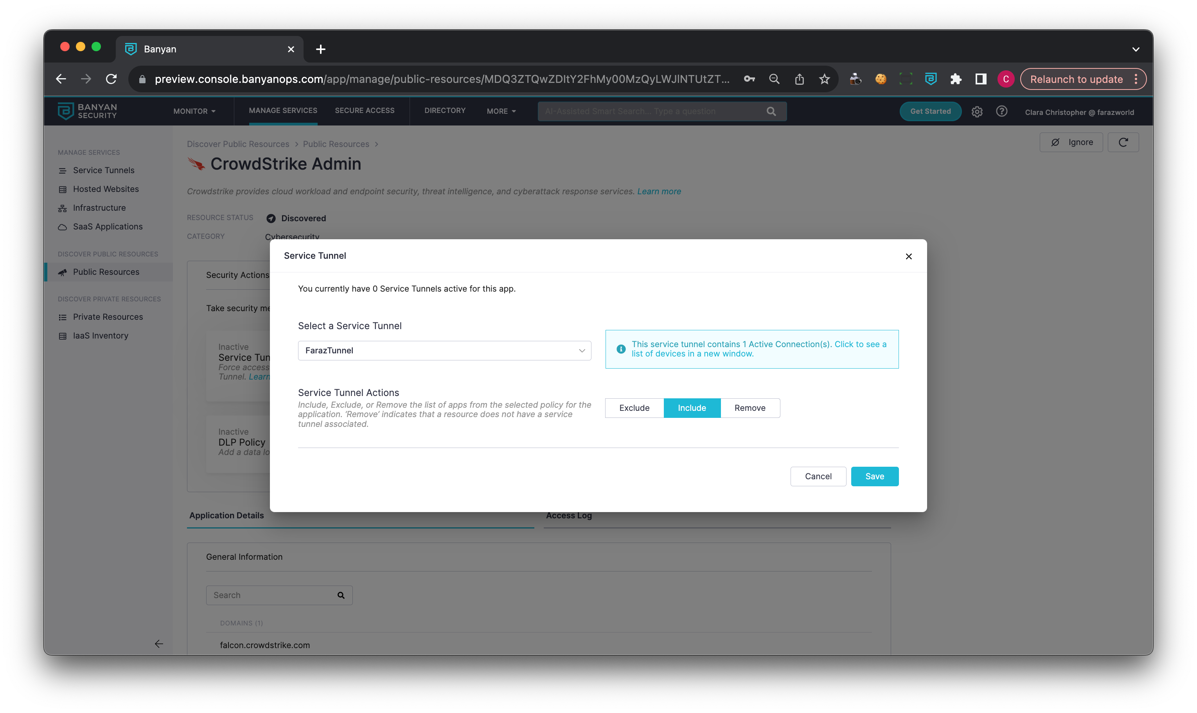Screen dimensions: 1197x713
Task: Expand the MONITOR menu dropdown
Action: 194,111
